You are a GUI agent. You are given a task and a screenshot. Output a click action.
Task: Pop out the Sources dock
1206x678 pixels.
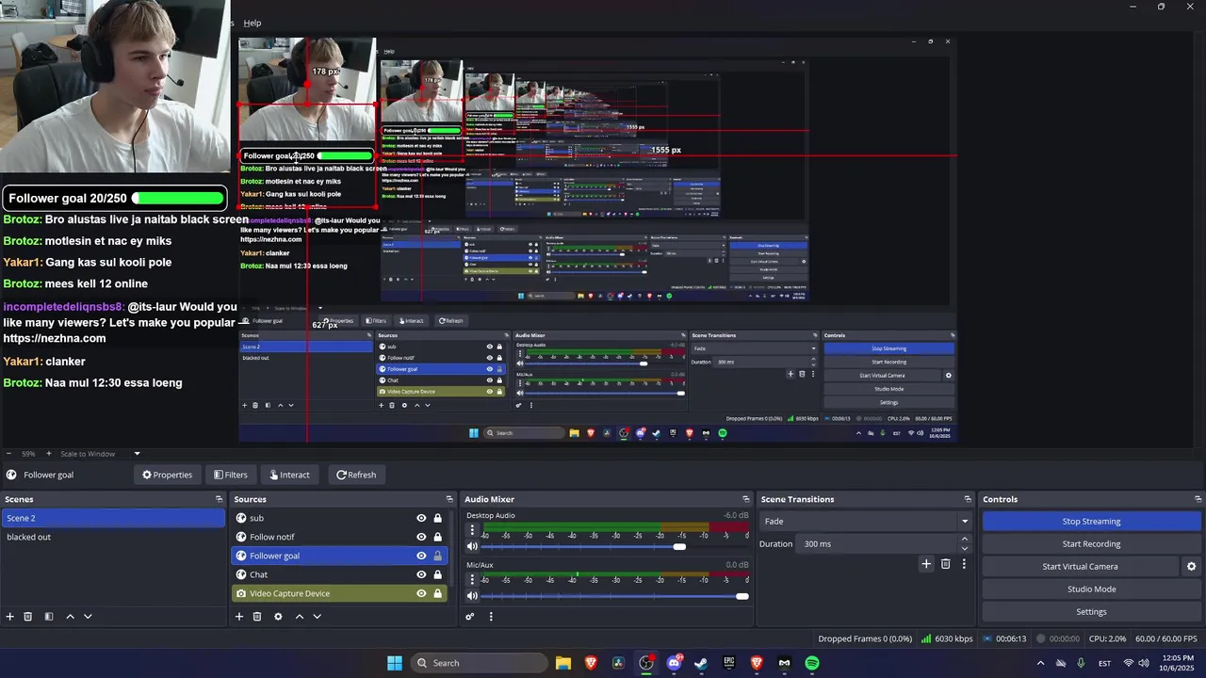click(449, 499)
